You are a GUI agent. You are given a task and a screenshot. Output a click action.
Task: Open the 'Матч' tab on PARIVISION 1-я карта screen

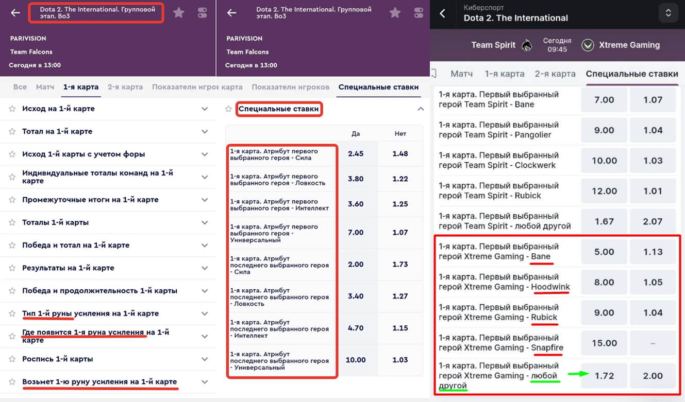click(x=45, y=87)
